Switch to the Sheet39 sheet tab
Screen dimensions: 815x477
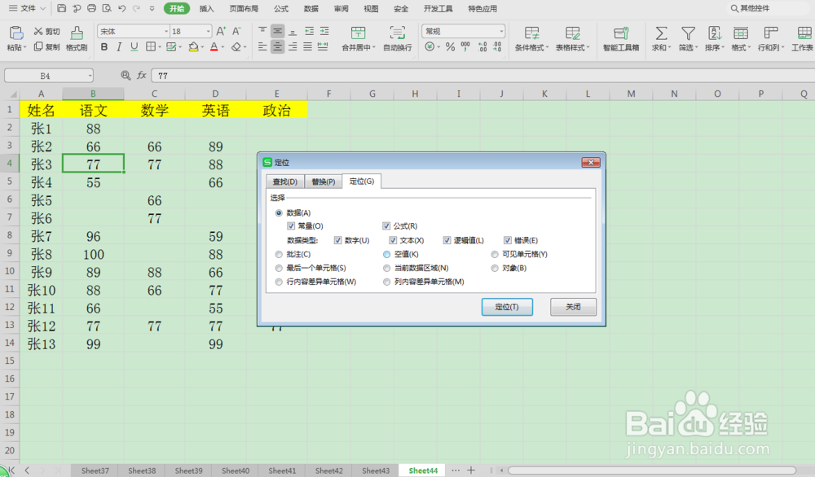[x=187, y=470]
